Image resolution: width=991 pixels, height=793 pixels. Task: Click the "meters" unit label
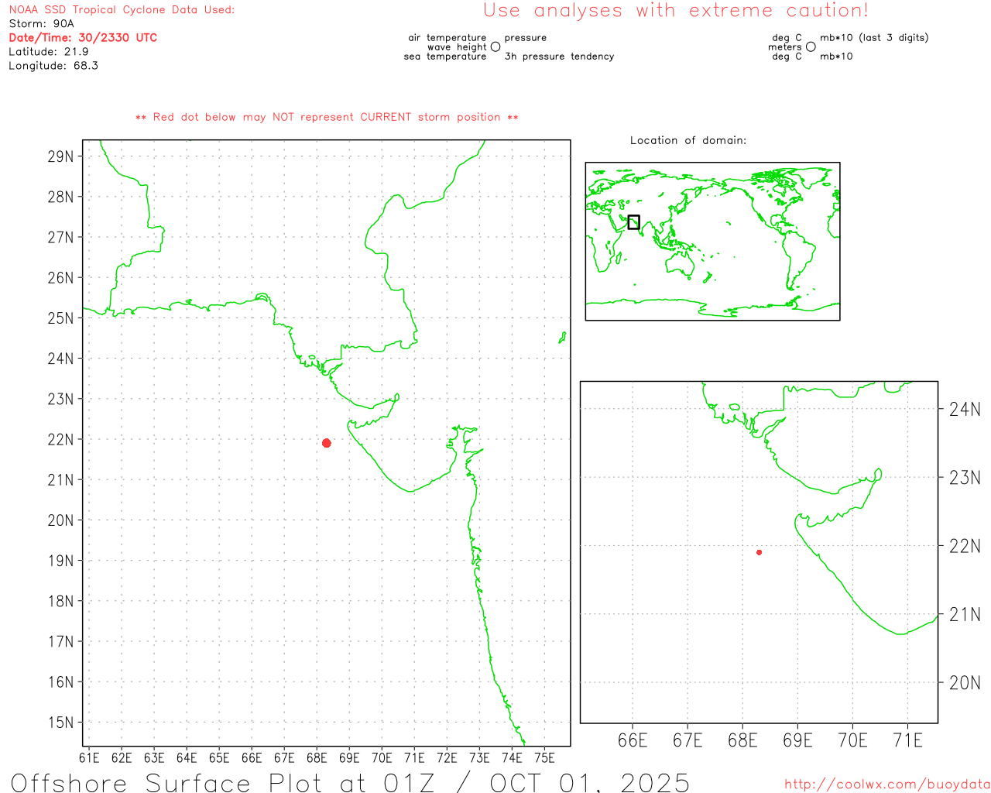click(785, 47)
